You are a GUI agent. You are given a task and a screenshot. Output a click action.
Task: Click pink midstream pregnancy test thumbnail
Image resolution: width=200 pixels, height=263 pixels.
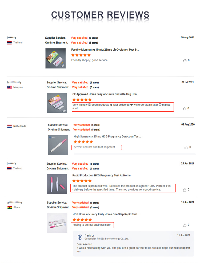pyautogui.click(x=58, y=145)
